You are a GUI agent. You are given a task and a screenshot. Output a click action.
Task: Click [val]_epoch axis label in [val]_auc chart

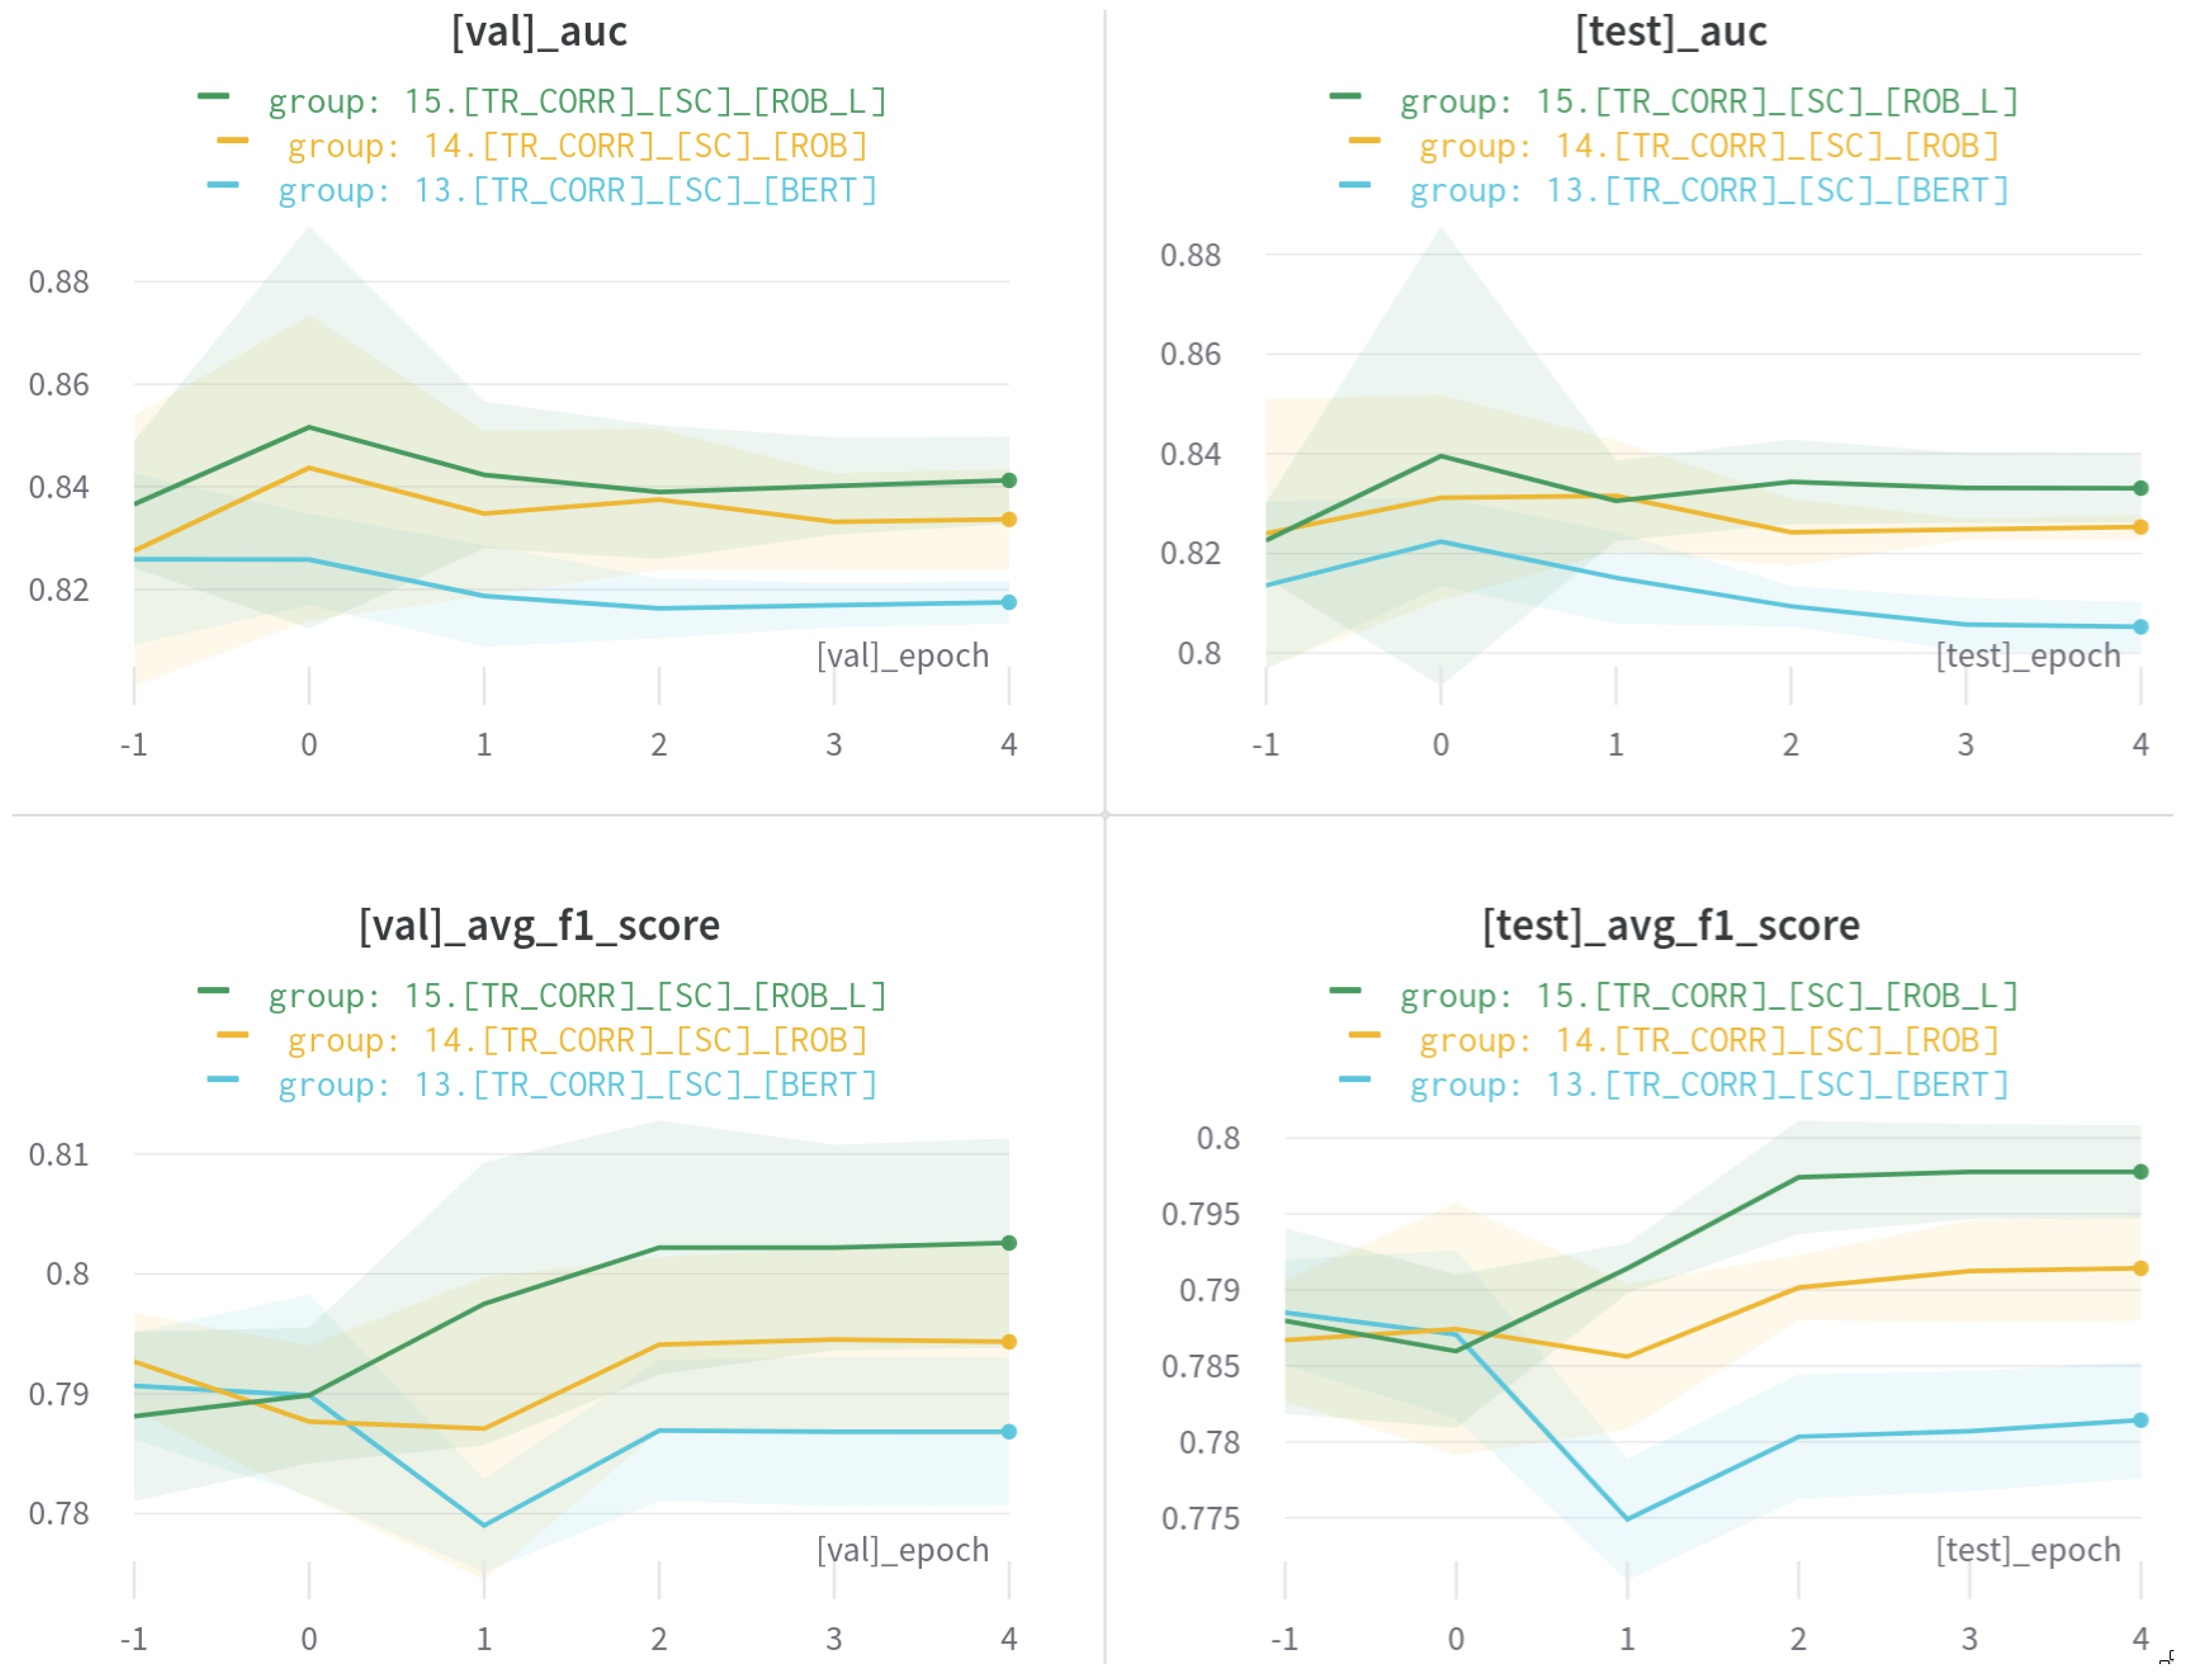coord(902,656)
